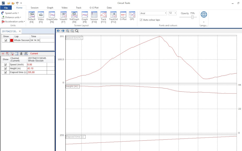Zoom in on the graph with plus magnifier
The width and height of the screenshot is (242, 151).
[x=68, y=31]
